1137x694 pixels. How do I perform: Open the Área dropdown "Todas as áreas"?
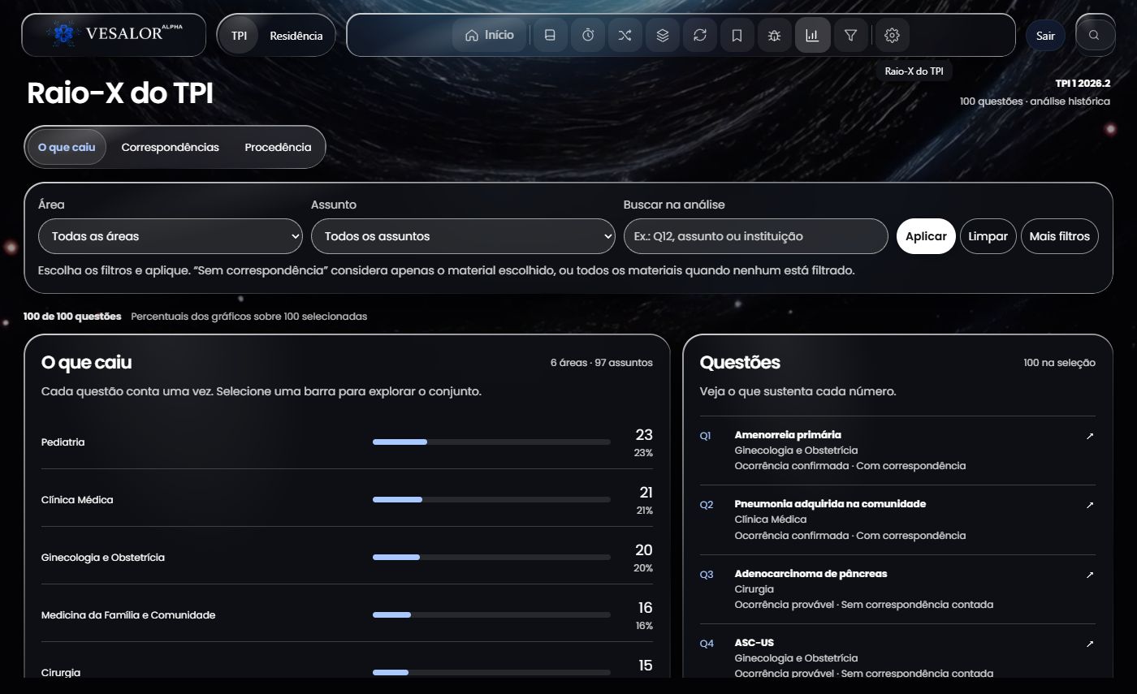click(x=171, y=236)
